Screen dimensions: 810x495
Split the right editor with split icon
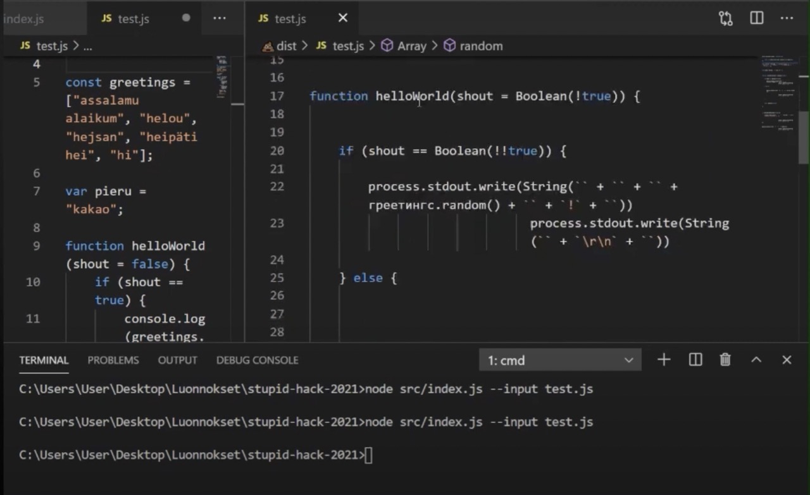756,18
